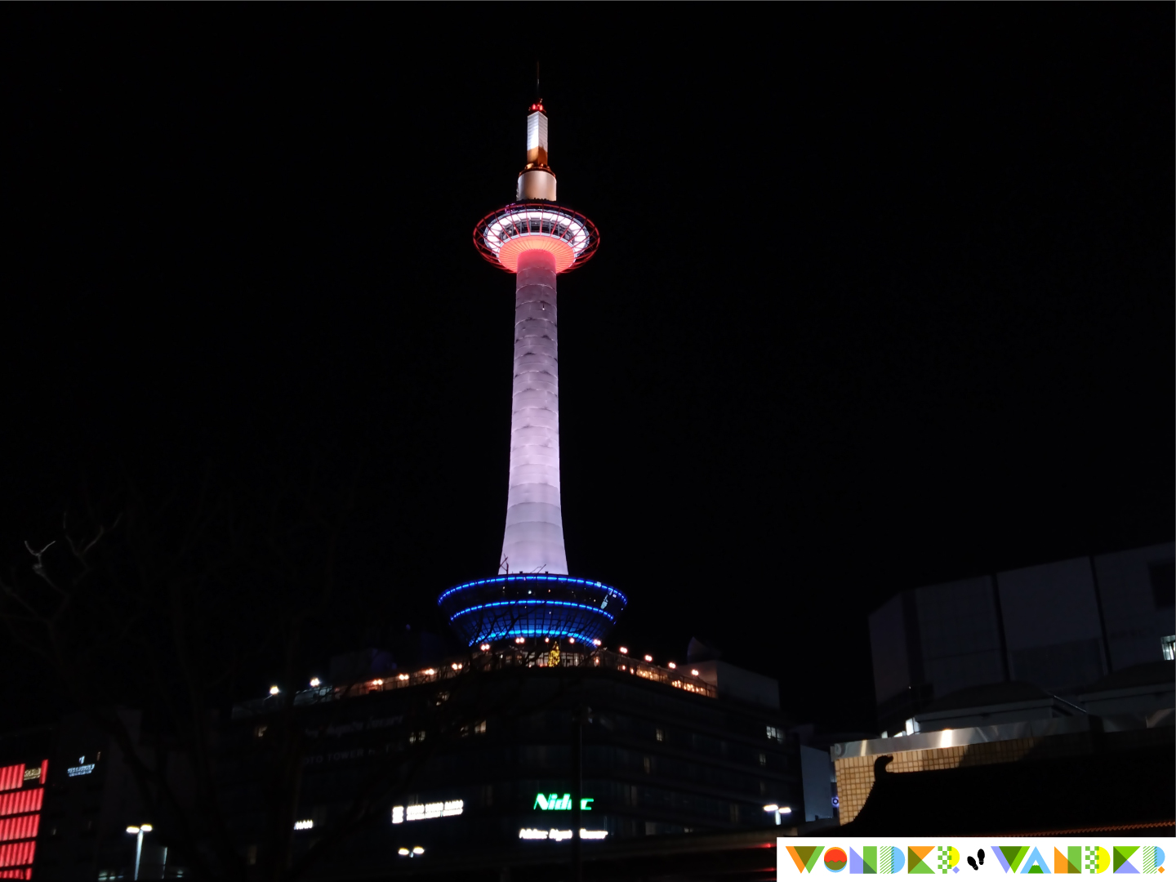Screen dimensions: 1176x882
Task: Click the orange and green W starting WONDER
Action: tap(804, 859)
